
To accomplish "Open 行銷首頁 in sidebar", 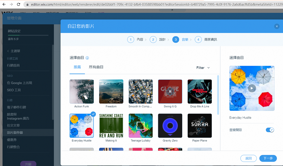I will [x=13, y=65].
